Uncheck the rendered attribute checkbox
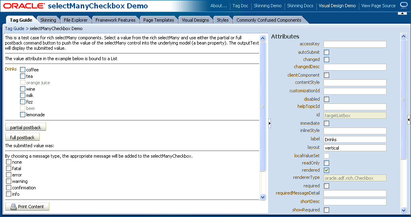 coord(327,170)
